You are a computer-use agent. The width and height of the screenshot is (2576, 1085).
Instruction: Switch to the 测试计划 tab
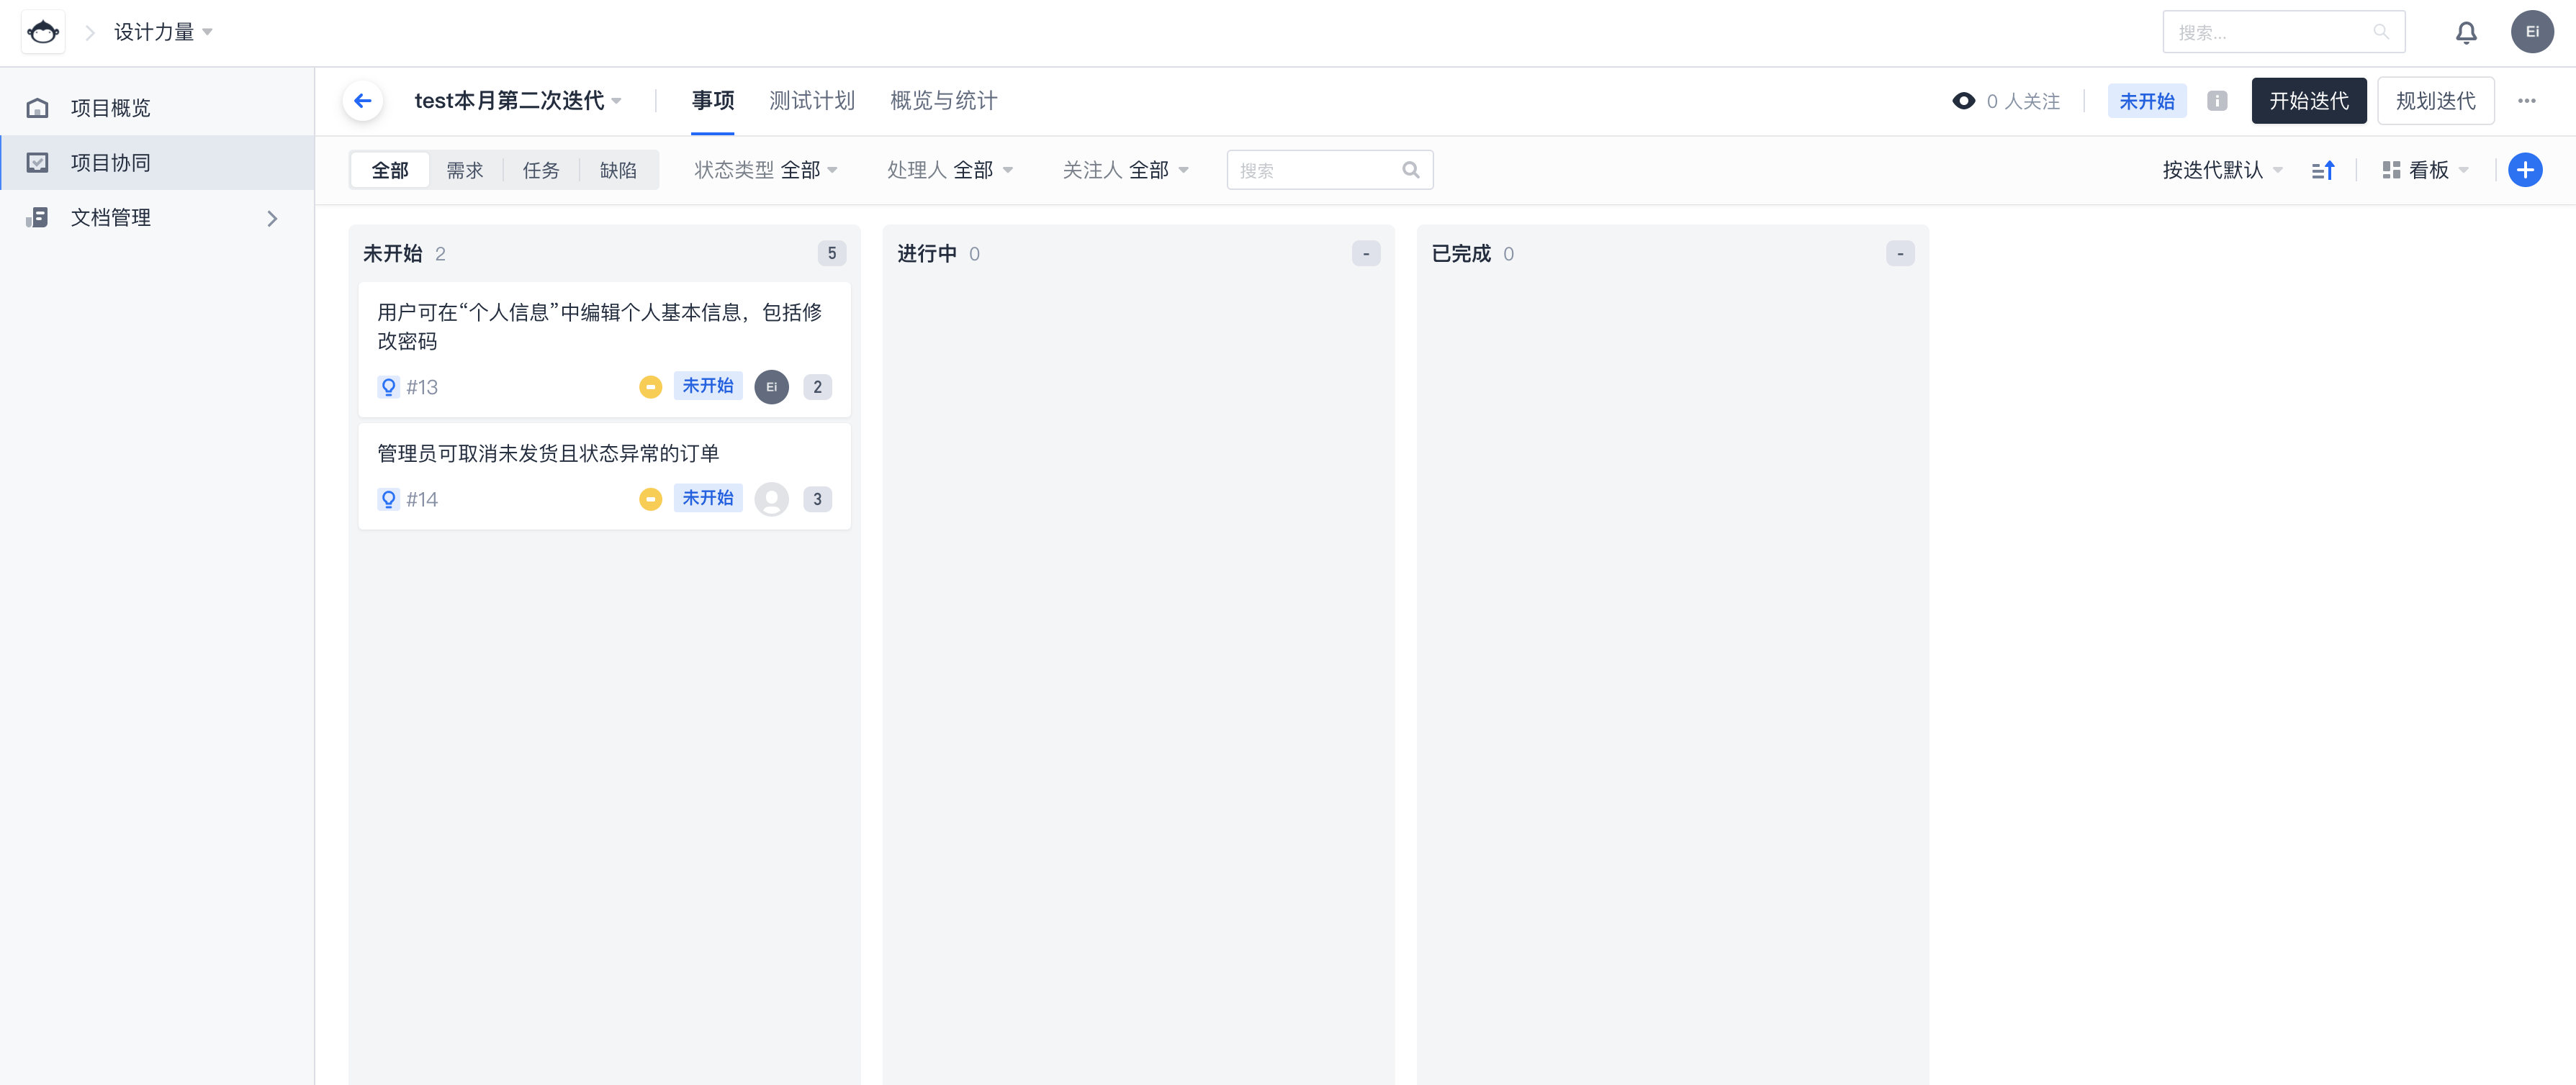[x=811, y=101]
